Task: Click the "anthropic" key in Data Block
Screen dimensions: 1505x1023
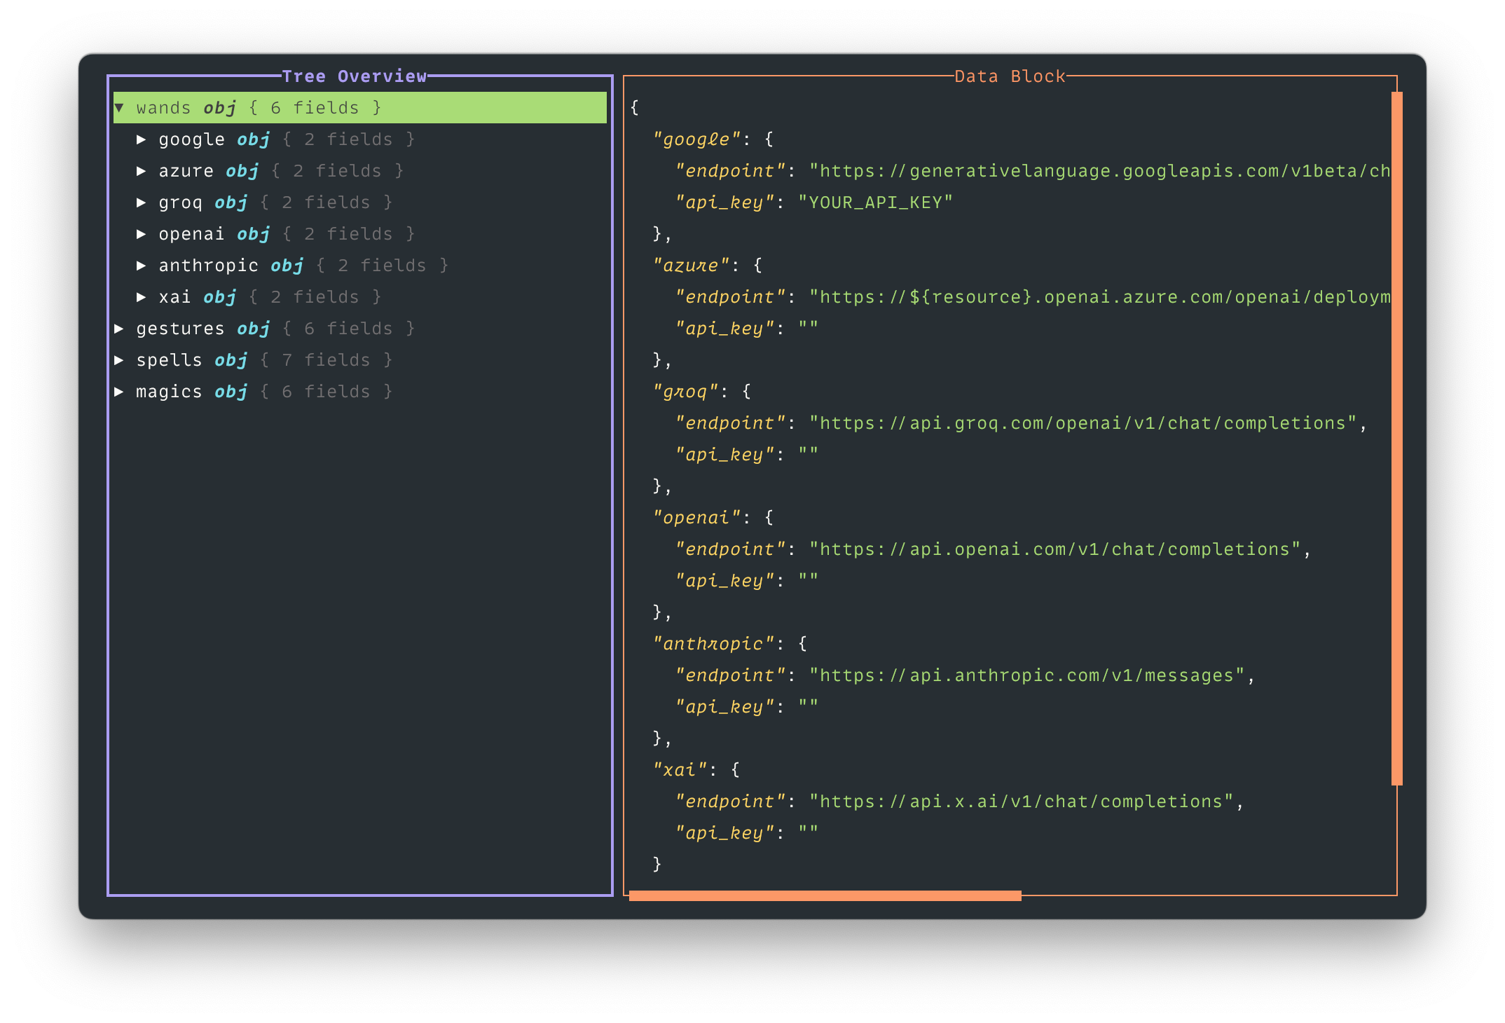Action: pyautogui.click(x=713, y=644)
